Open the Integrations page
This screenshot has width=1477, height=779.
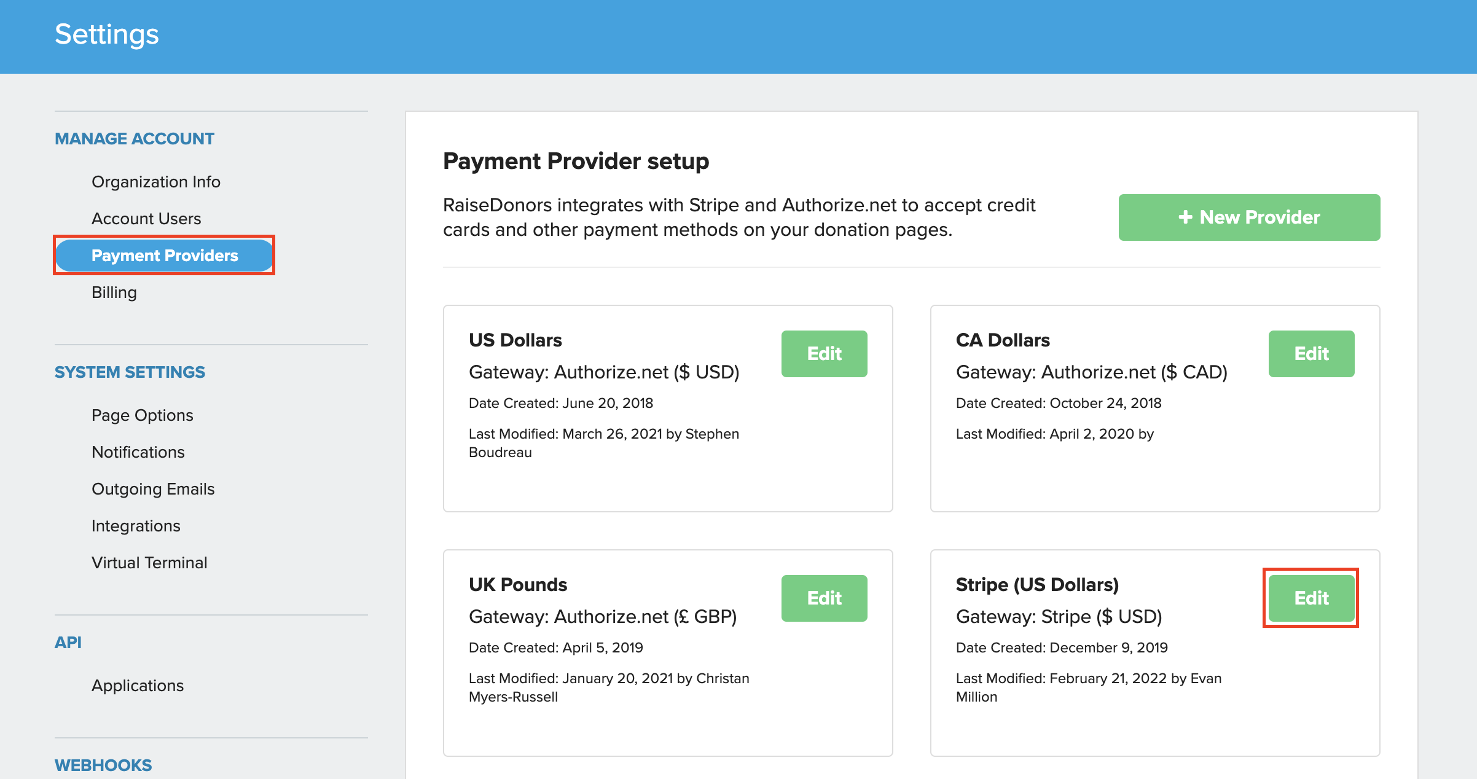click(136, 526)
